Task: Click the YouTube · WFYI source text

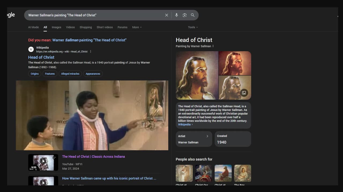Action: [x=72, y=164]
